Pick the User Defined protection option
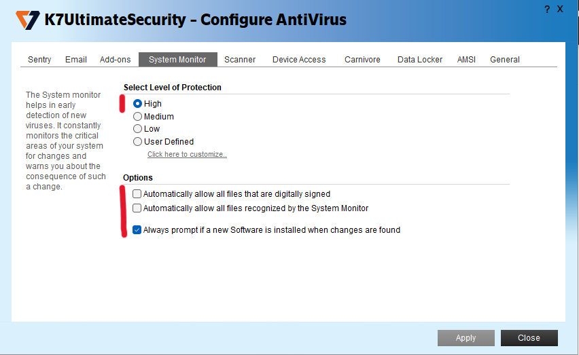Image resolution: width=579 pixels, height=355 pixels. click(x=138, y=142)
